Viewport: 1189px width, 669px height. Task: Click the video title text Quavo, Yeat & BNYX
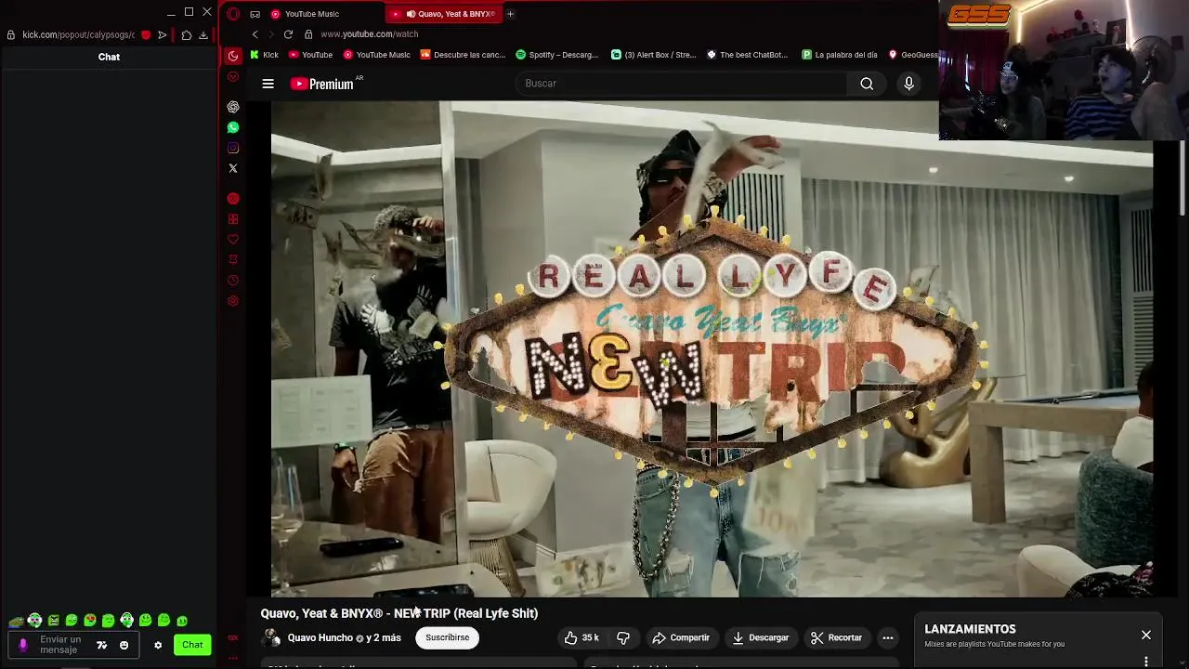click(399, 613)
